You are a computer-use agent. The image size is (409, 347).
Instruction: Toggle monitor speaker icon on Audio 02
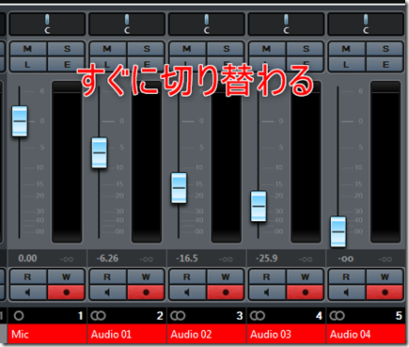coord(187,292)
